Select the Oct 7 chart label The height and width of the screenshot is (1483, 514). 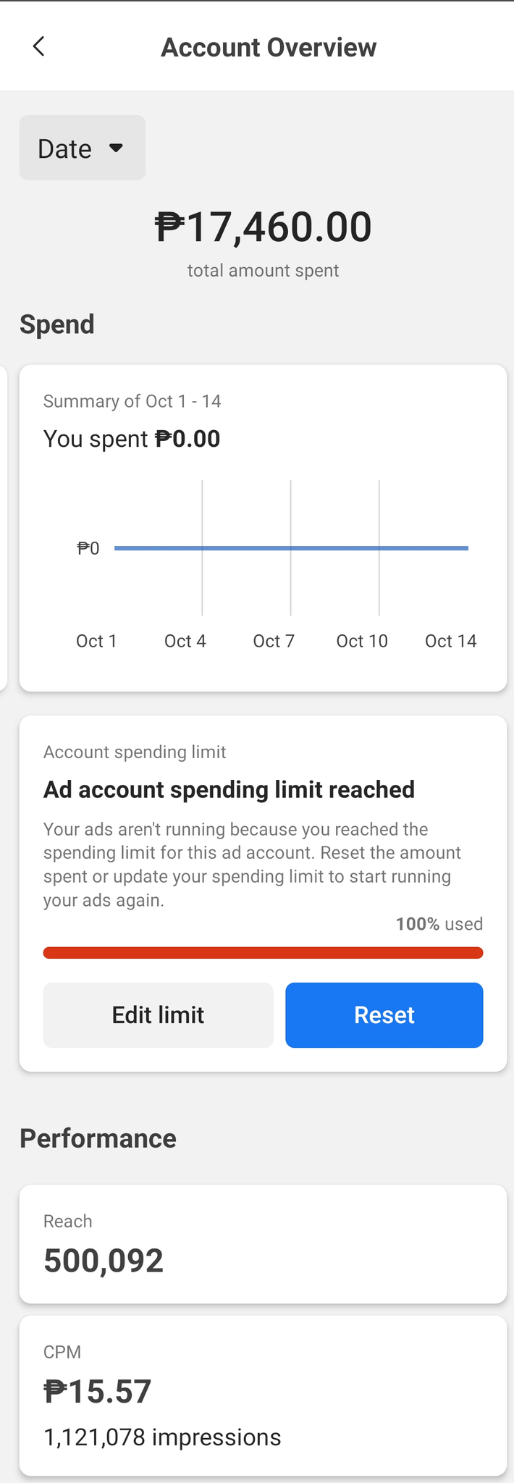pyautogui.click(x=274, y=641)
